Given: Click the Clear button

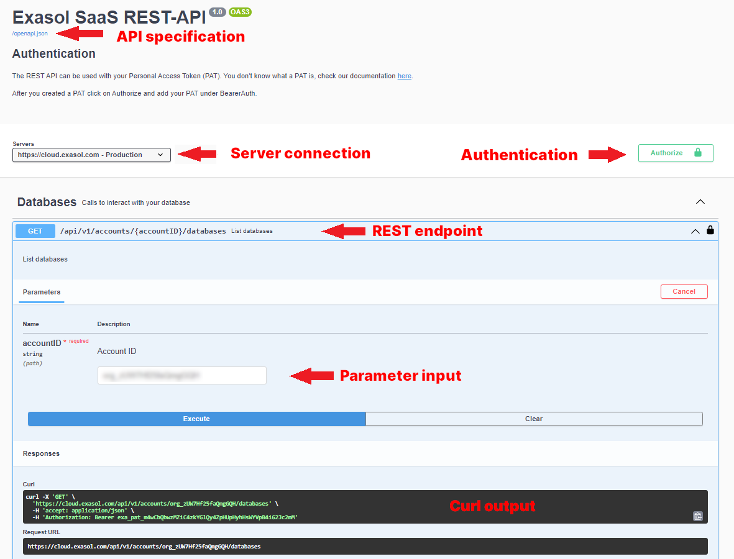Looking at the screenshot, I should (x=534, y=419).
